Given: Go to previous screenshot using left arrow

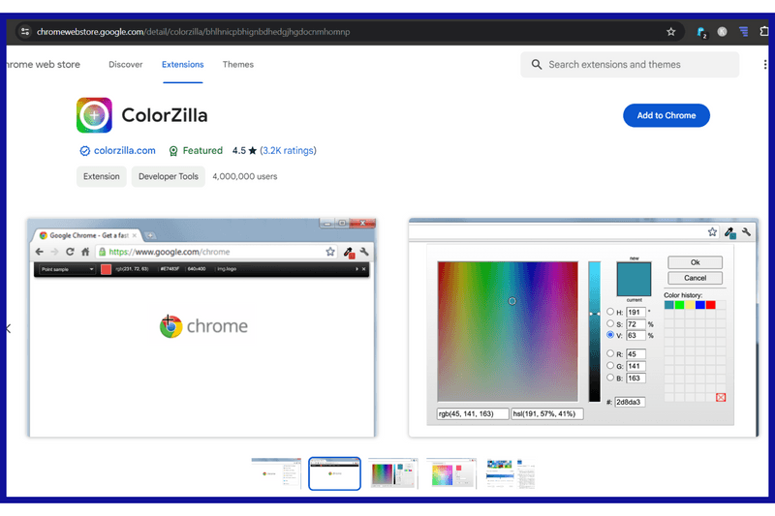Looking at the screenshot, I should coord(8,329).
